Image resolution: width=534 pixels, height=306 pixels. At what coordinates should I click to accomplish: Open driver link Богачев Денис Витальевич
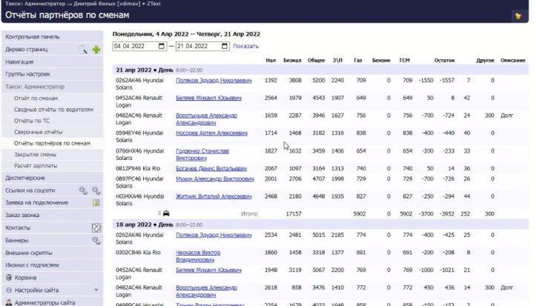(211, 168)
